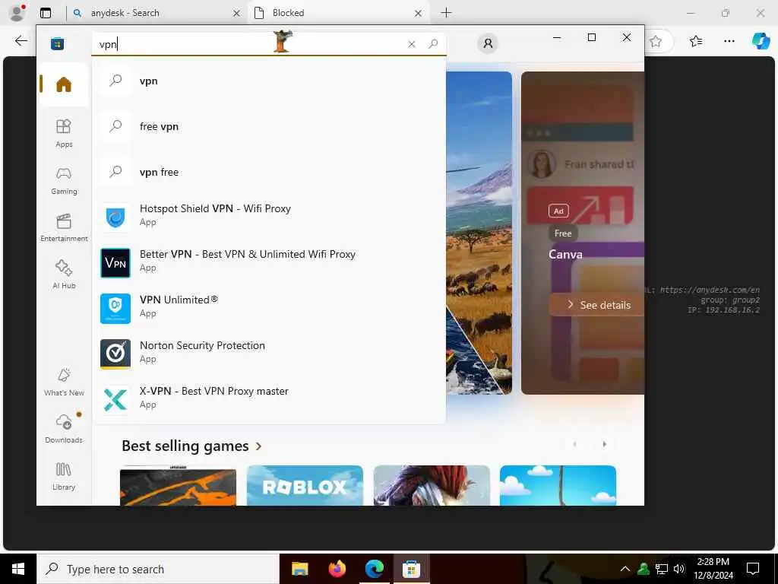Open network icon in system tray
The height and width of the screenshot is (584, 778).
(x=662, y=569)
